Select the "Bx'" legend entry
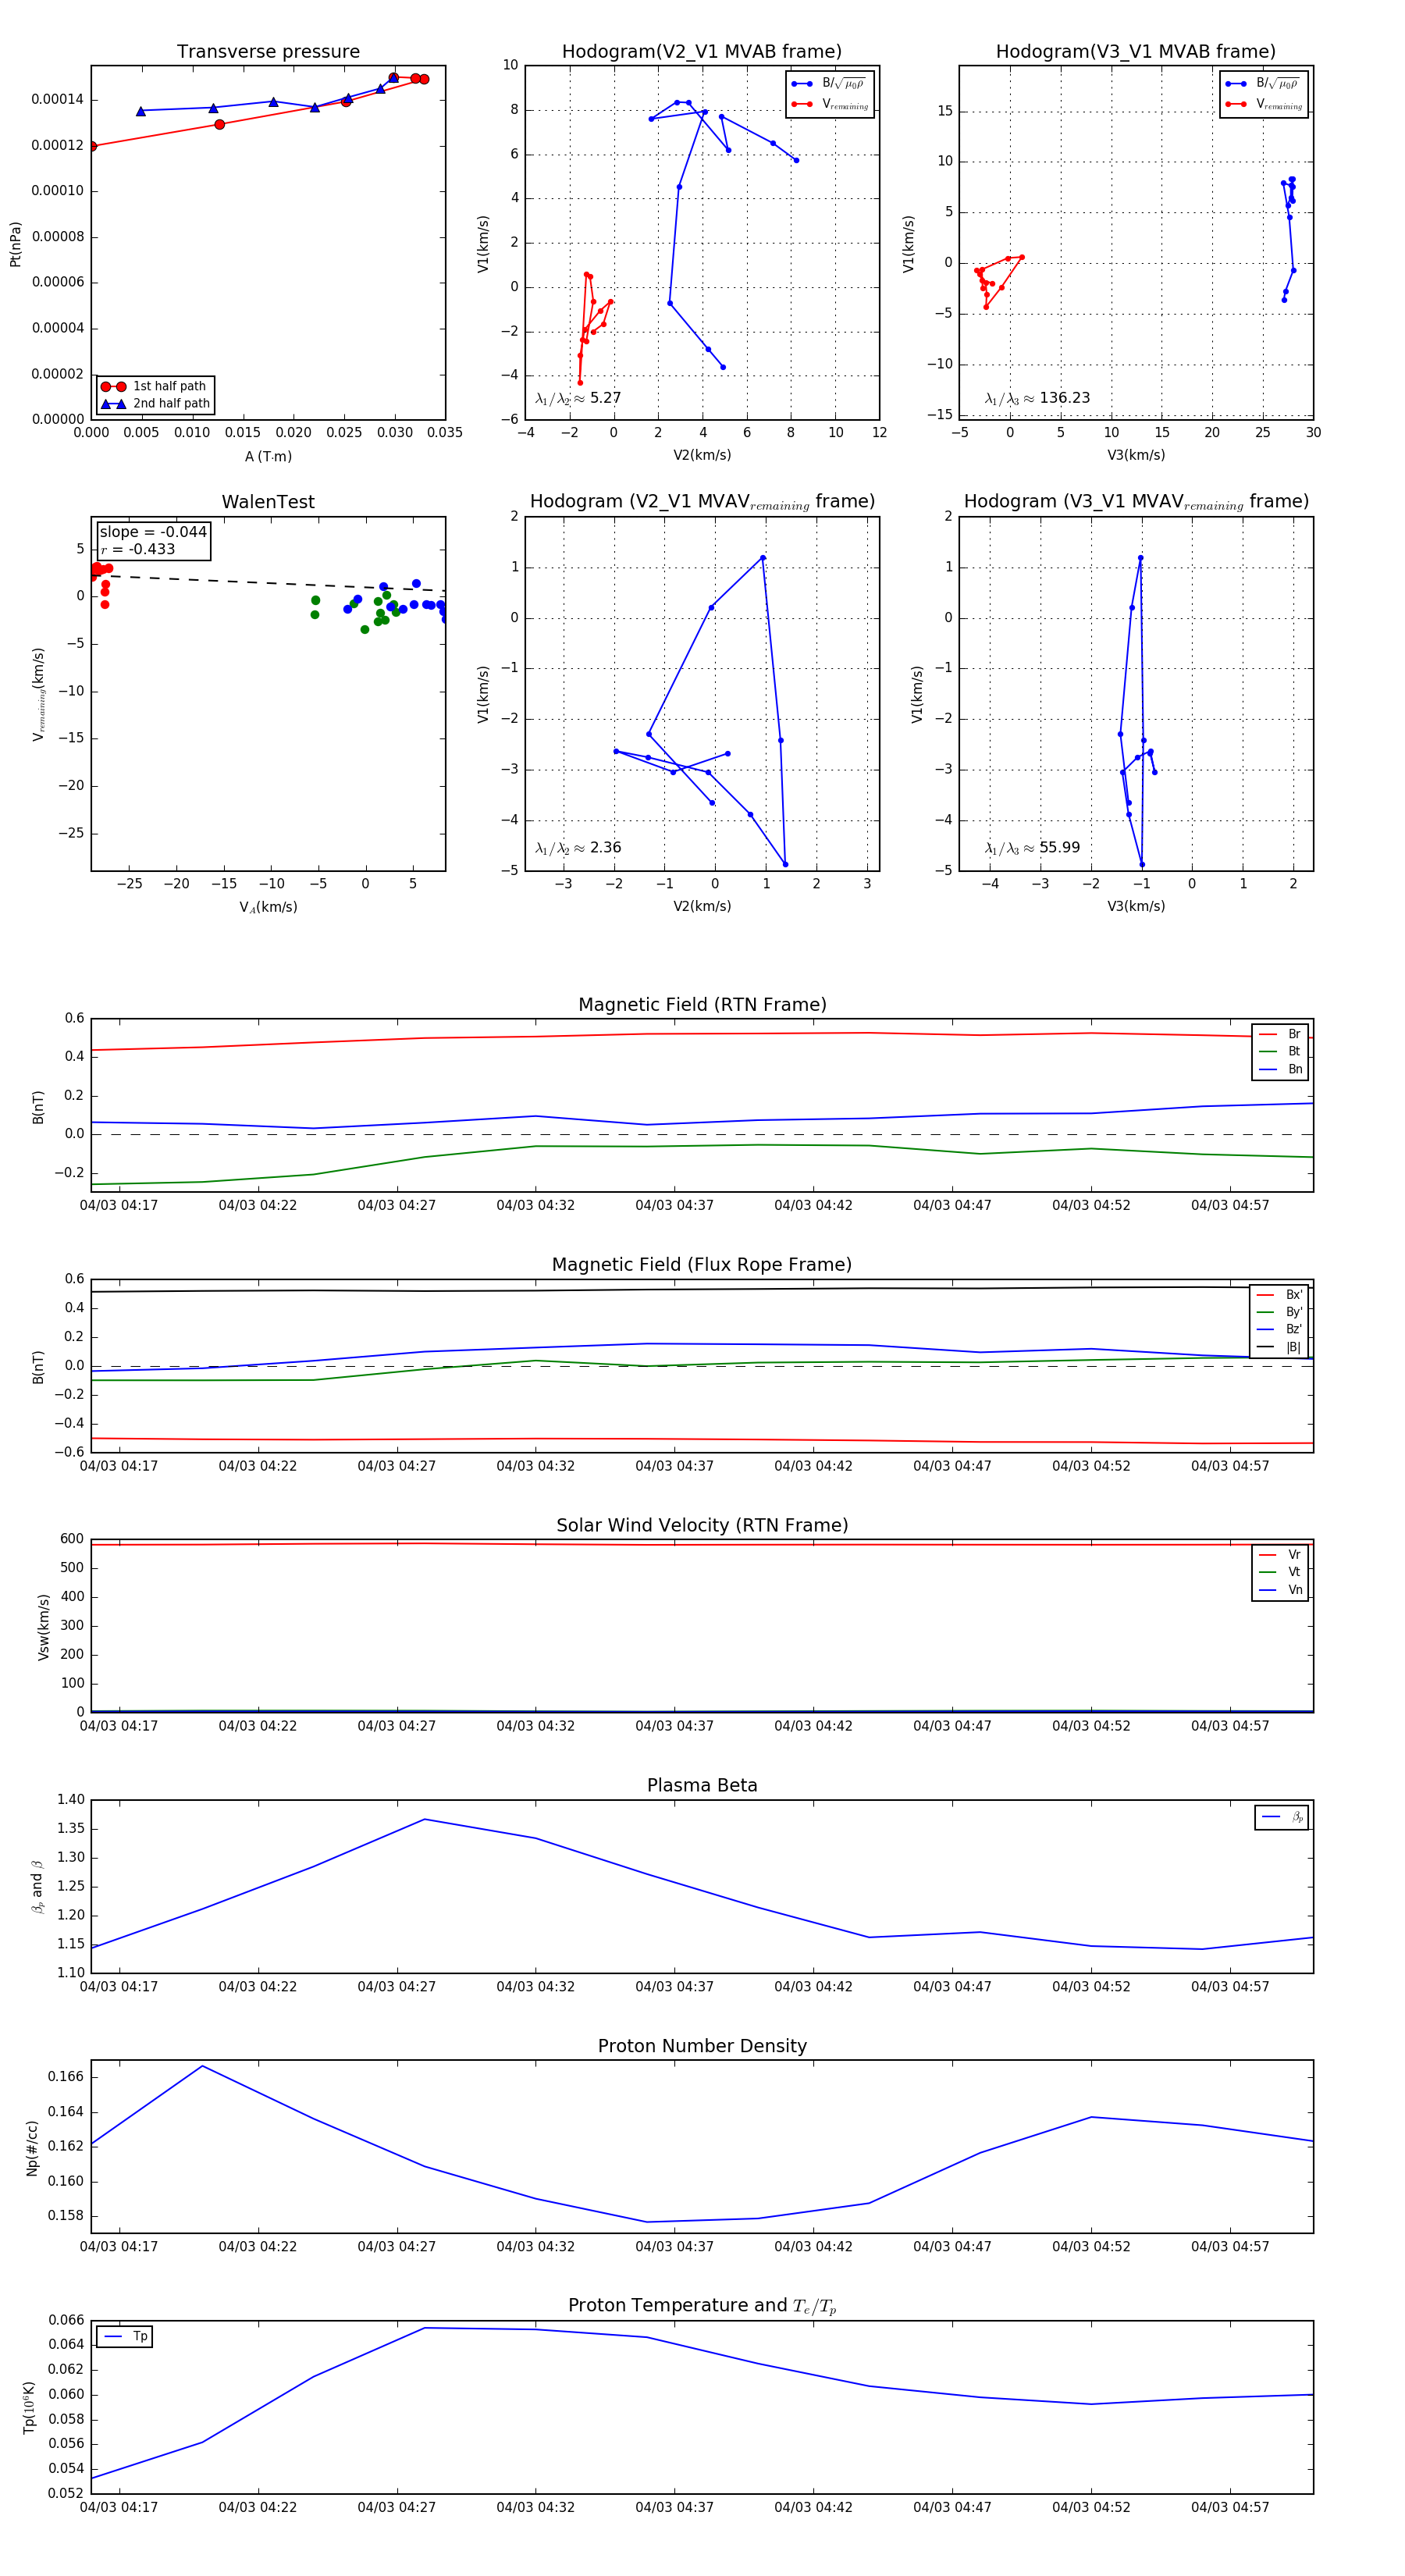1405x2576 pixels. click(x=1280, y=1295)
